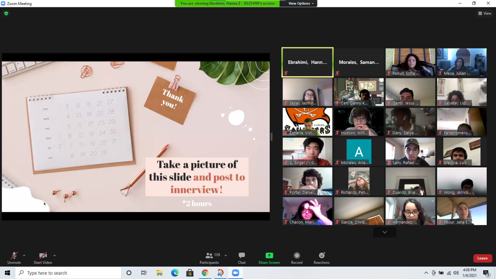Open Cortana from the taskbar
Viewport: 496px width, 279px height.
coord(129,273)
